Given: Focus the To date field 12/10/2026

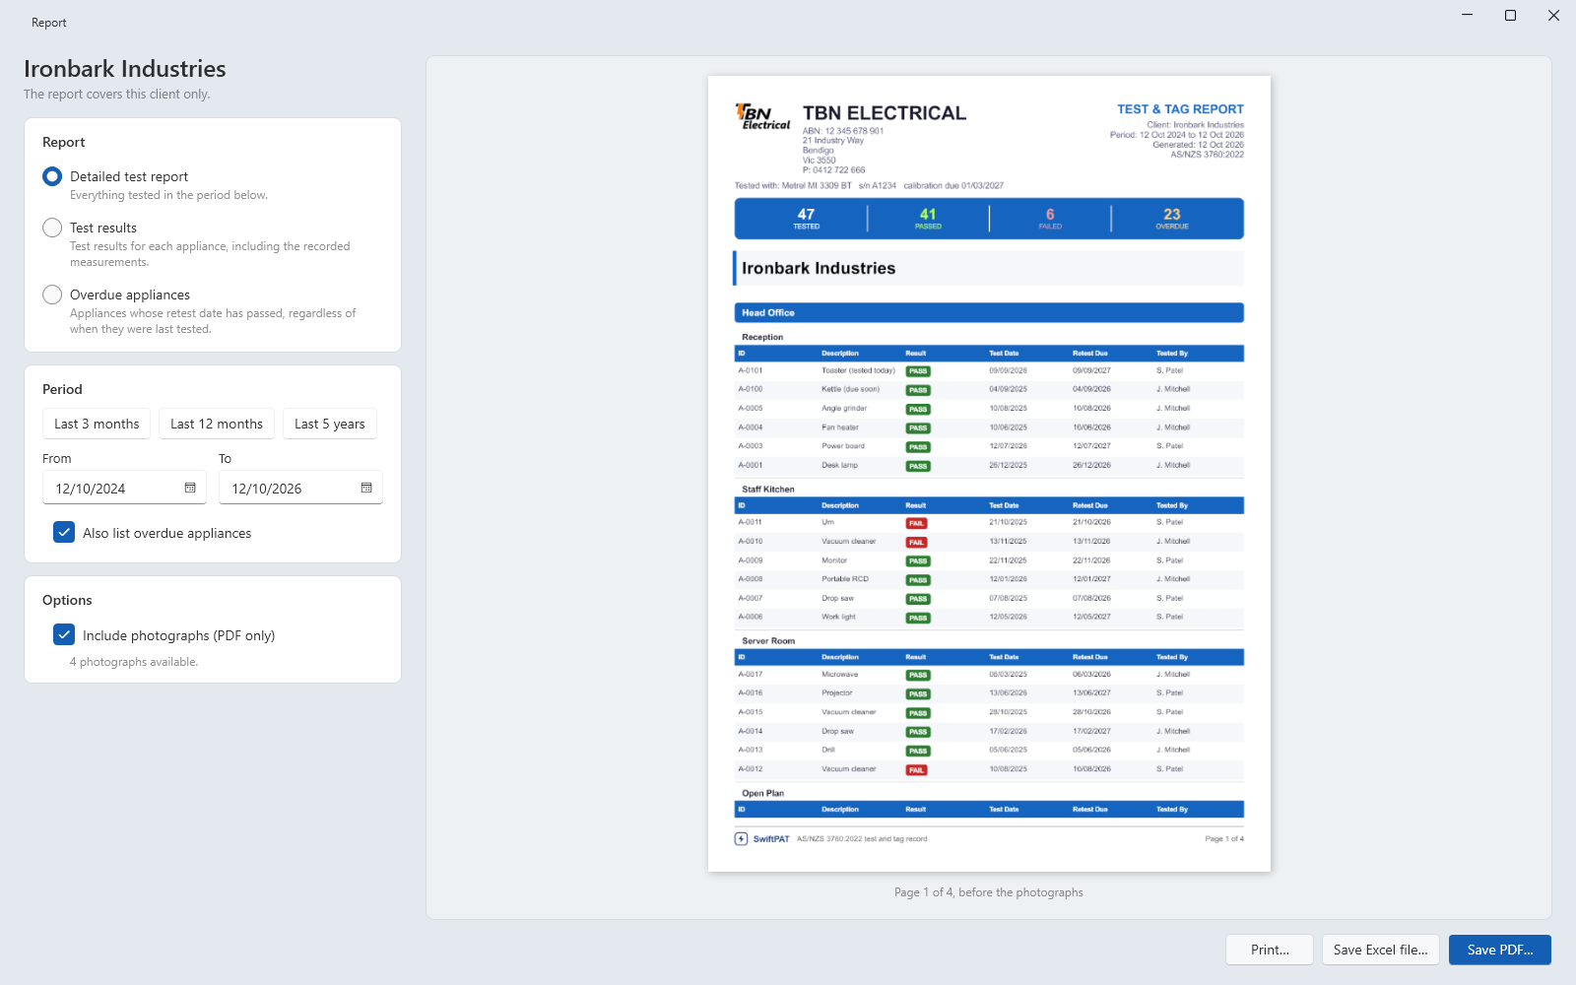Looking at the screenshot, I should [x=300, y=488].
